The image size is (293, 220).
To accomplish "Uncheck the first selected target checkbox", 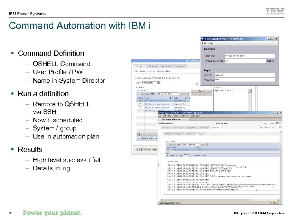I will click(x=140, y=101).
